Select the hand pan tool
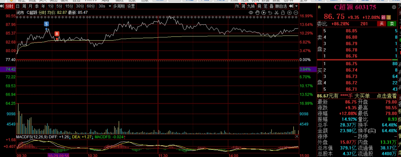This screenshot has width=401, height=157. 257,13
